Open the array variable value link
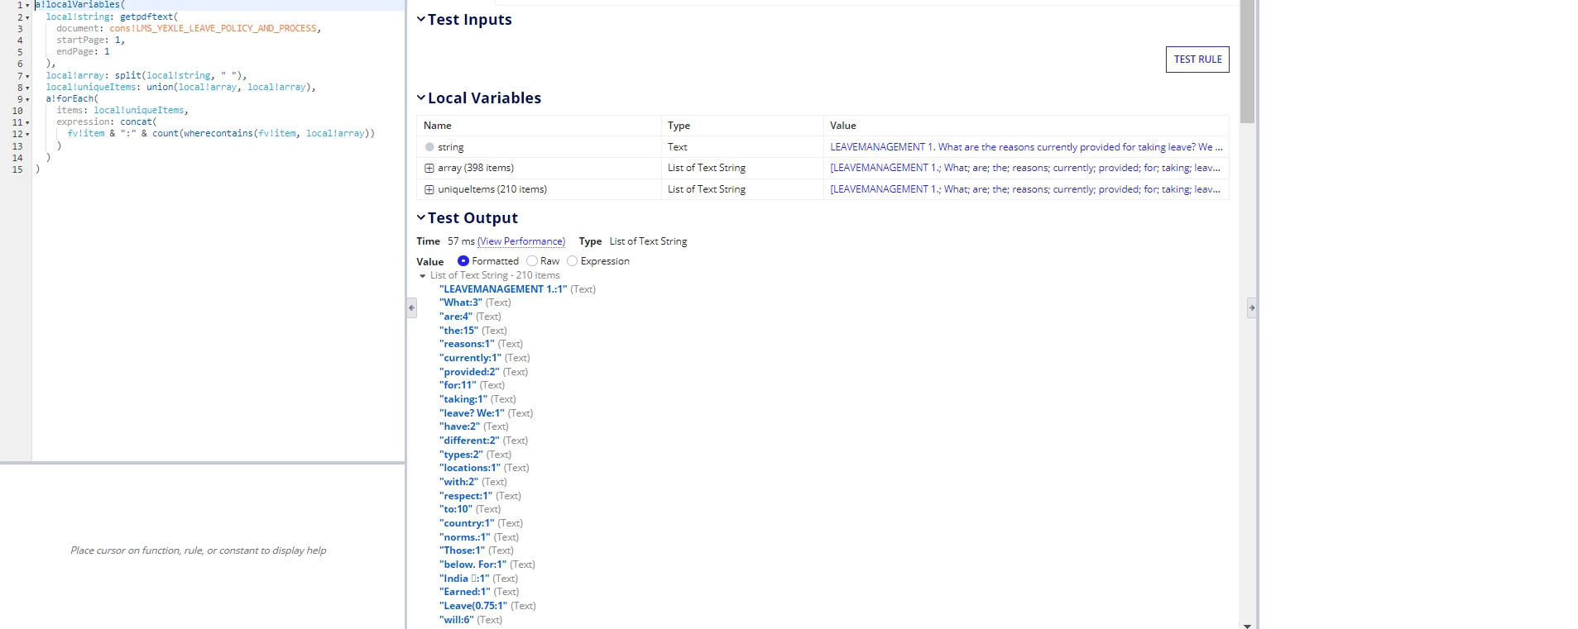This screenshot has height=629, width=1578. coord(1026,168)
